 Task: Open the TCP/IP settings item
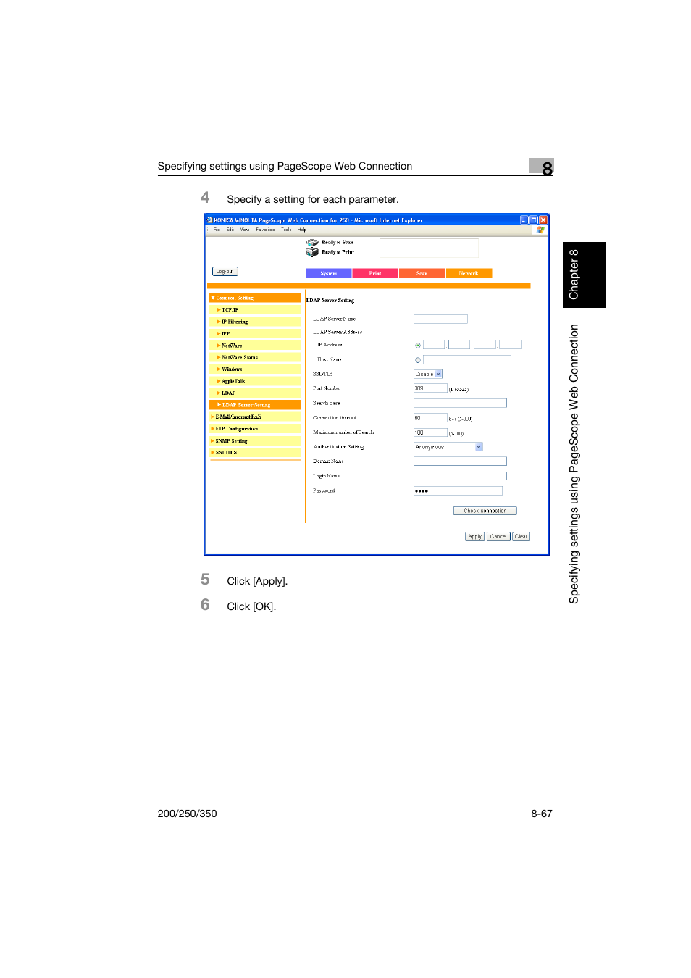tap(255, 310)
